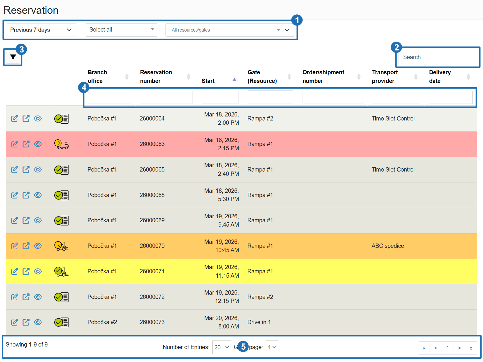Screen dimensions: 483x362
Task: Click eye icon for reservation 26000072
Action: [38, 297]
